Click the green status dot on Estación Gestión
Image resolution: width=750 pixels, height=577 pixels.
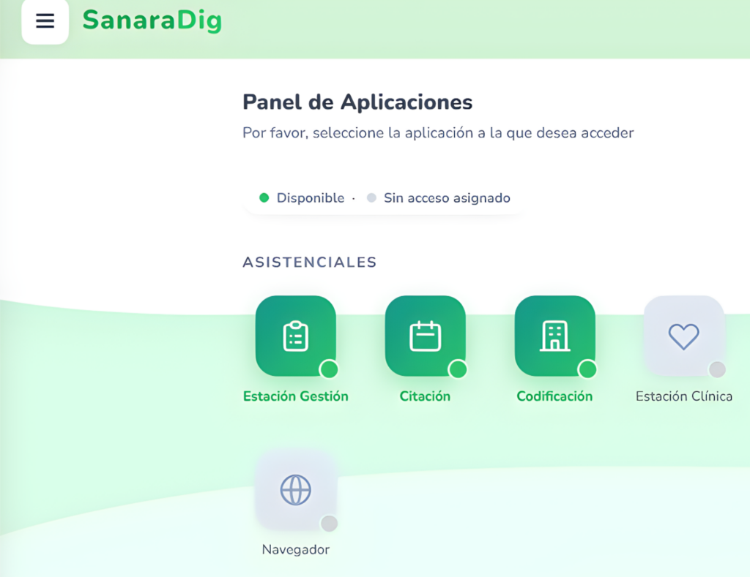click(x=329, y=369)
